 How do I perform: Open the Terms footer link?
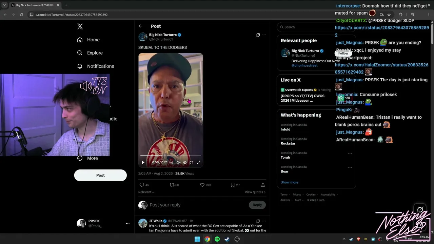(x=284, y=195)
